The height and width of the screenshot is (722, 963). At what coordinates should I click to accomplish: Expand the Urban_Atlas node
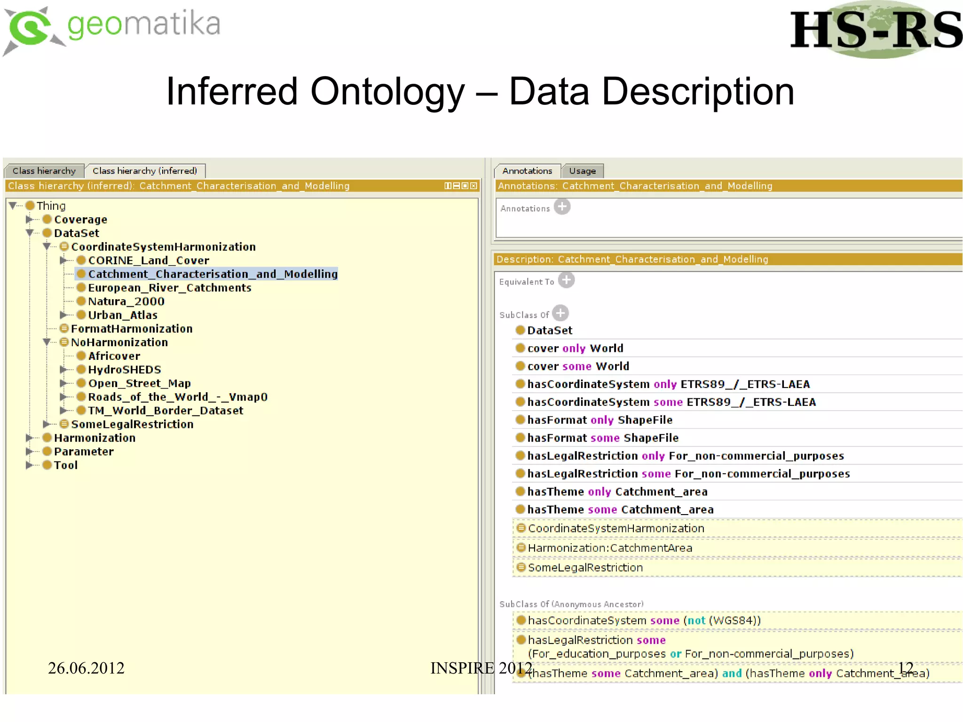(64, 315)
